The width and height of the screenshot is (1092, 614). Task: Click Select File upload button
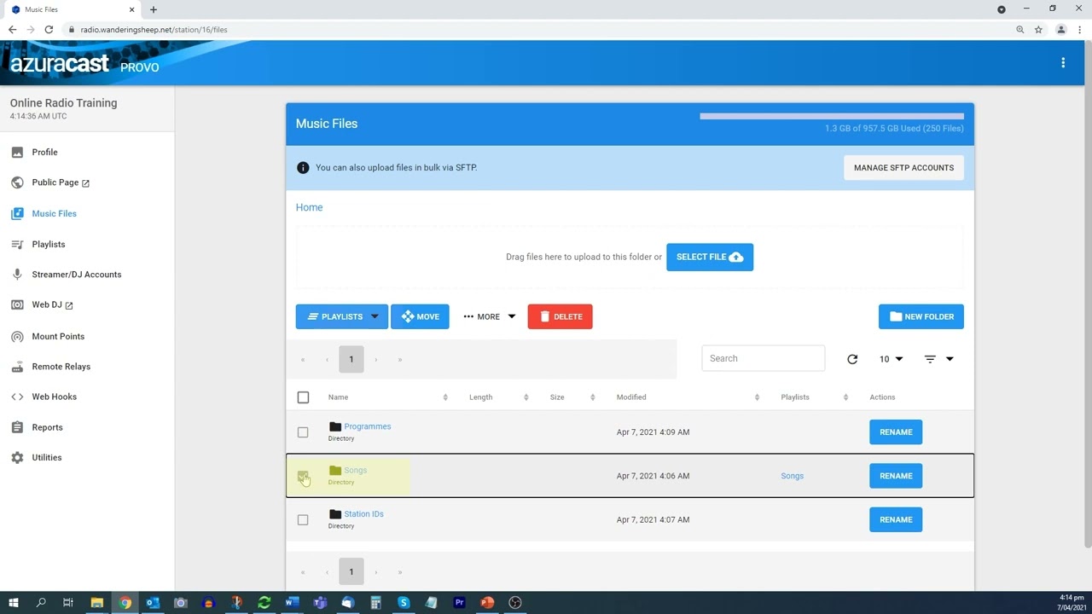(x=710, y=257)
